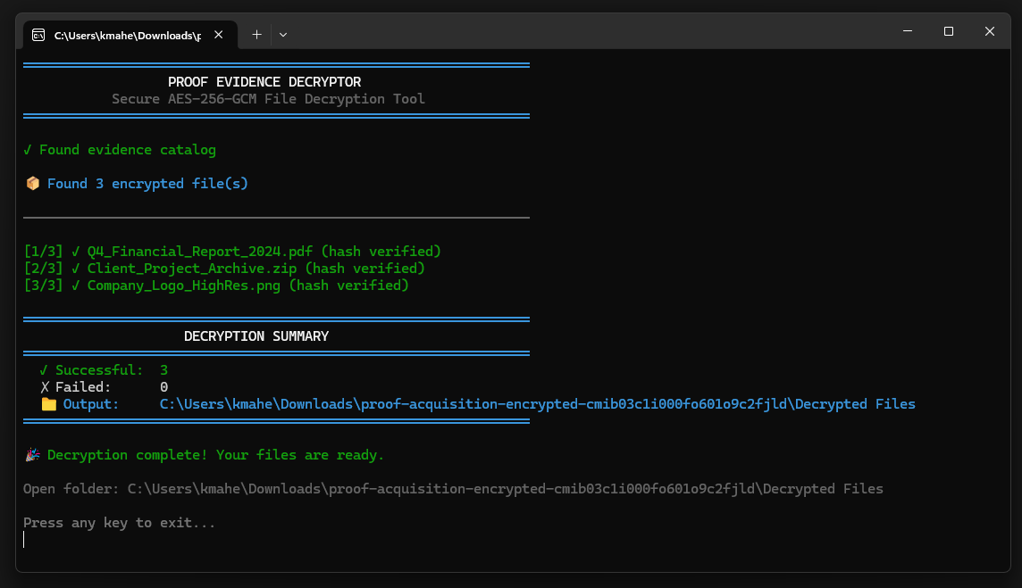Image resolution: width=1022 pixels, height=588 pixels.
Task: Expand the new tab profile dropdown arrow
Action: tap(283, 35)
